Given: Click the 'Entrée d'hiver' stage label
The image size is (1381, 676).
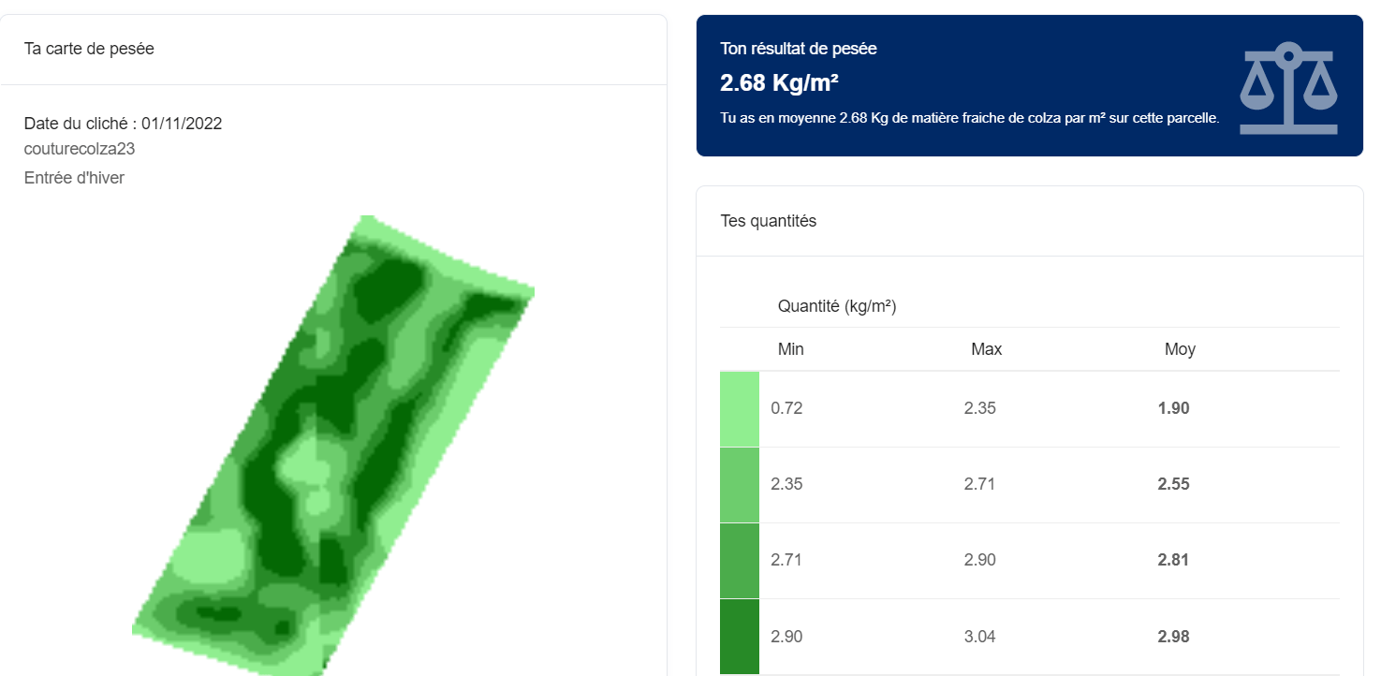Looking at the screenshot, I should click(x=74, y=178).
